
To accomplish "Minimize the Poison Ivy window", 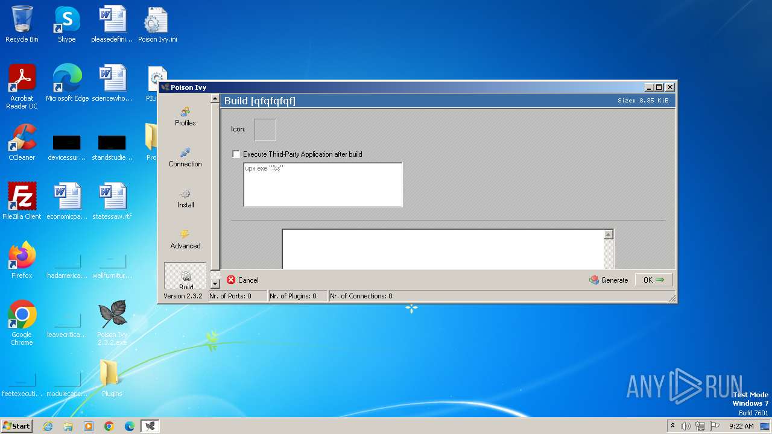I will (x=648, y=87).
